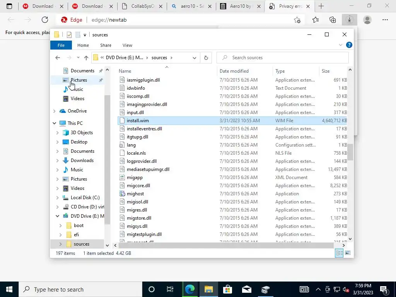
Task: Open Microsoft Store taskbar icon
Action: [227, 289]
